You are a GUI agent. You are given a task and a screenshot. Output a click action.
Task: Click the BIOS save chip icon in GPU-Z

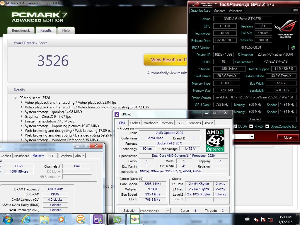pos(293,47)
